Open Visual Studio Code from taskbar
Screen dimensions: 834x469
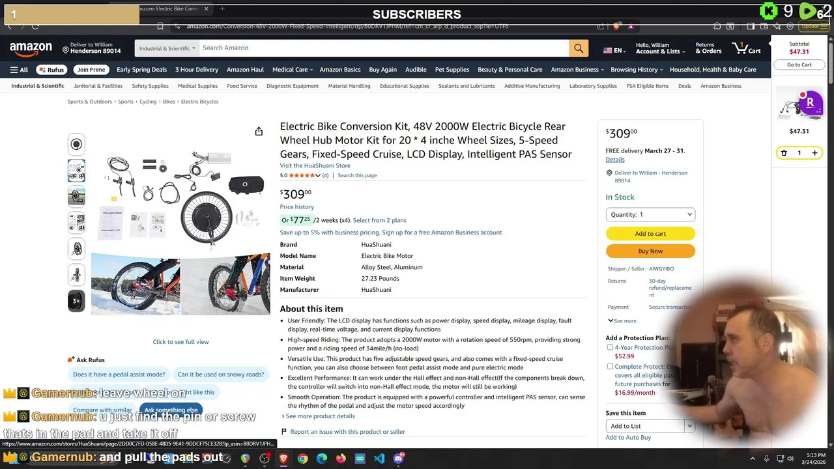379,459
